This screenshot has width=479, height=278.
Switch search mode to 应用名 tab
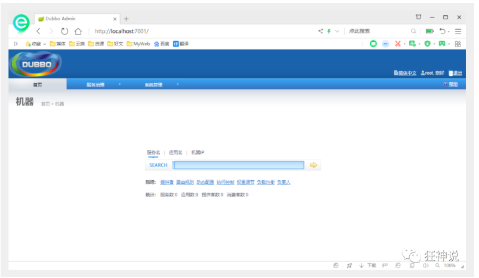pyautogui.click(x=175, y=153)
